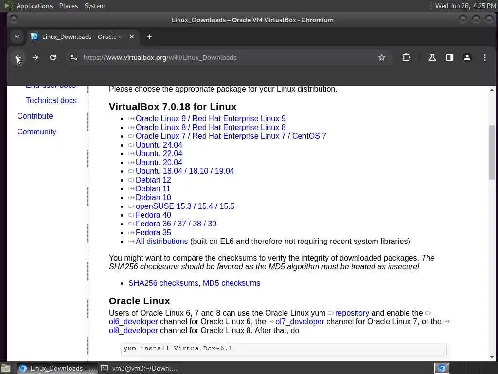The width and height of the screenshot is (498, 374).
Task: Click the yum install VirtualBox-6.1 code box
Action: [284, 349]
